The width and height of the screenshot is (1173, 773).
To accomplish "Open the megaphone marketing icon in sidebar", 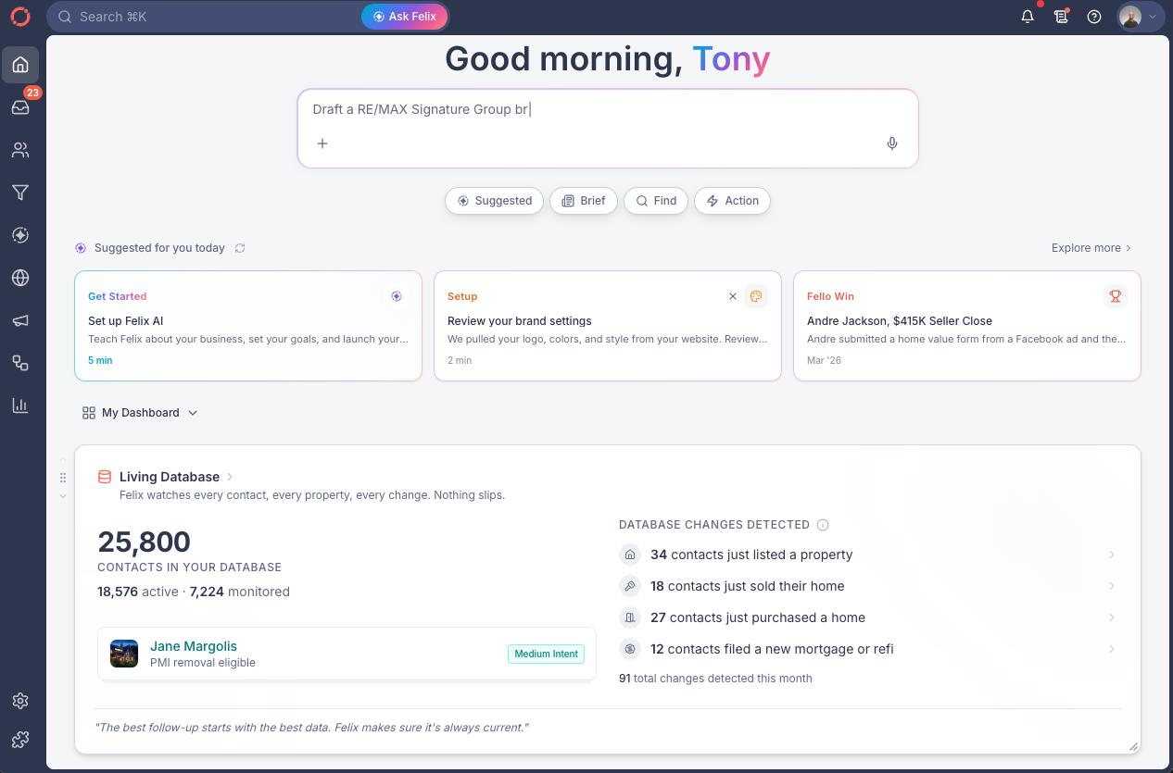I will [x=20, y=320].
